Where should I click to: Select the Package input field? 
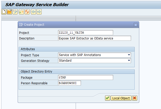[85, 77]
